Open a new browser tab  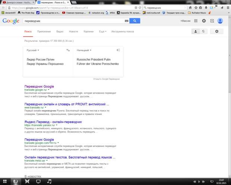pos(74,2)
